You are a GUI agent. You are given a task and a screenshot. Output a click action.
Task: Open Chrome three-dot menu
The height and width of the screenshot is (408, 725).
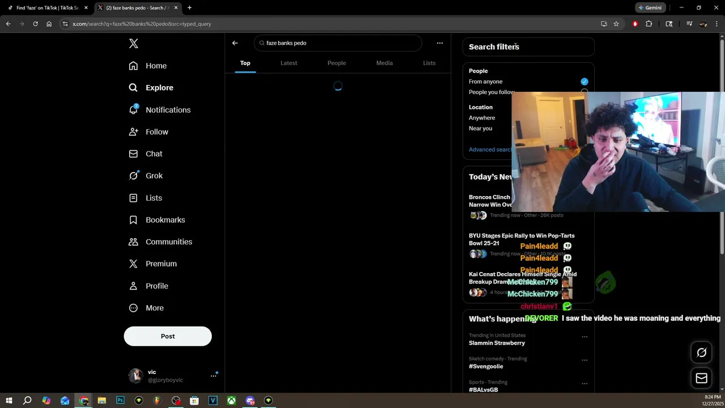[x=717, y=24]
